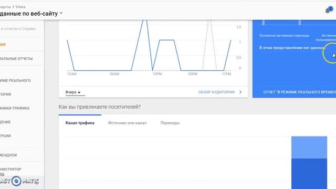Switch to the Переходы tab
This screenshot has width=336, height=189.
(x=170, y=123)
